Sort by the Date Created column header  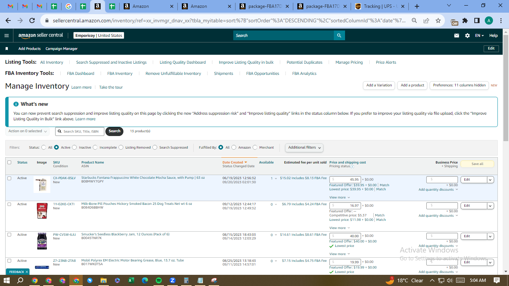click(235, 162)
